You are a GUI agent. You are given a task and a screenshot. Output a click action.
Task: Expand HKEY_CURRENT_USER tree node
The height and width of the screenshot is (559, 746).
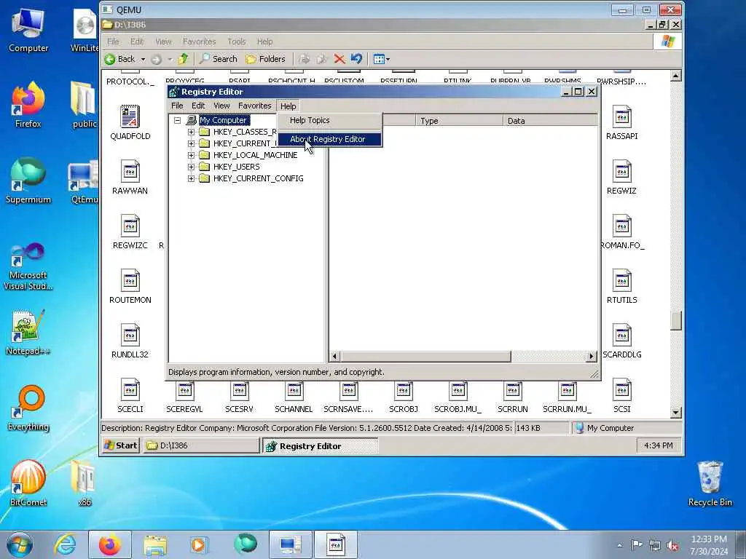(192, 143)
